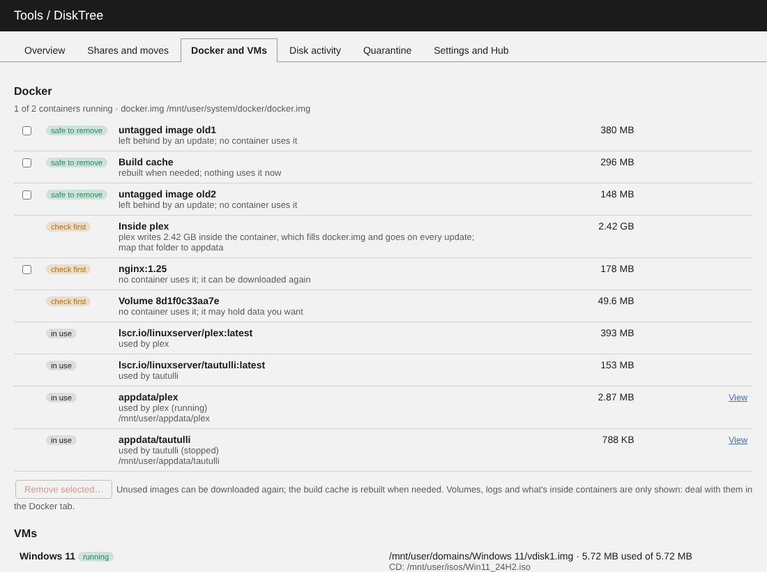Select the appdata/plex title
Image resolution: width=767 pixels, height=572 pixels.
pos(149,398)
